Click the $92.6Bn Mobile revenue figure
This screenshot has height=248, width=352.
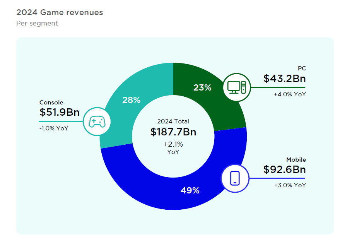(284, 169)
